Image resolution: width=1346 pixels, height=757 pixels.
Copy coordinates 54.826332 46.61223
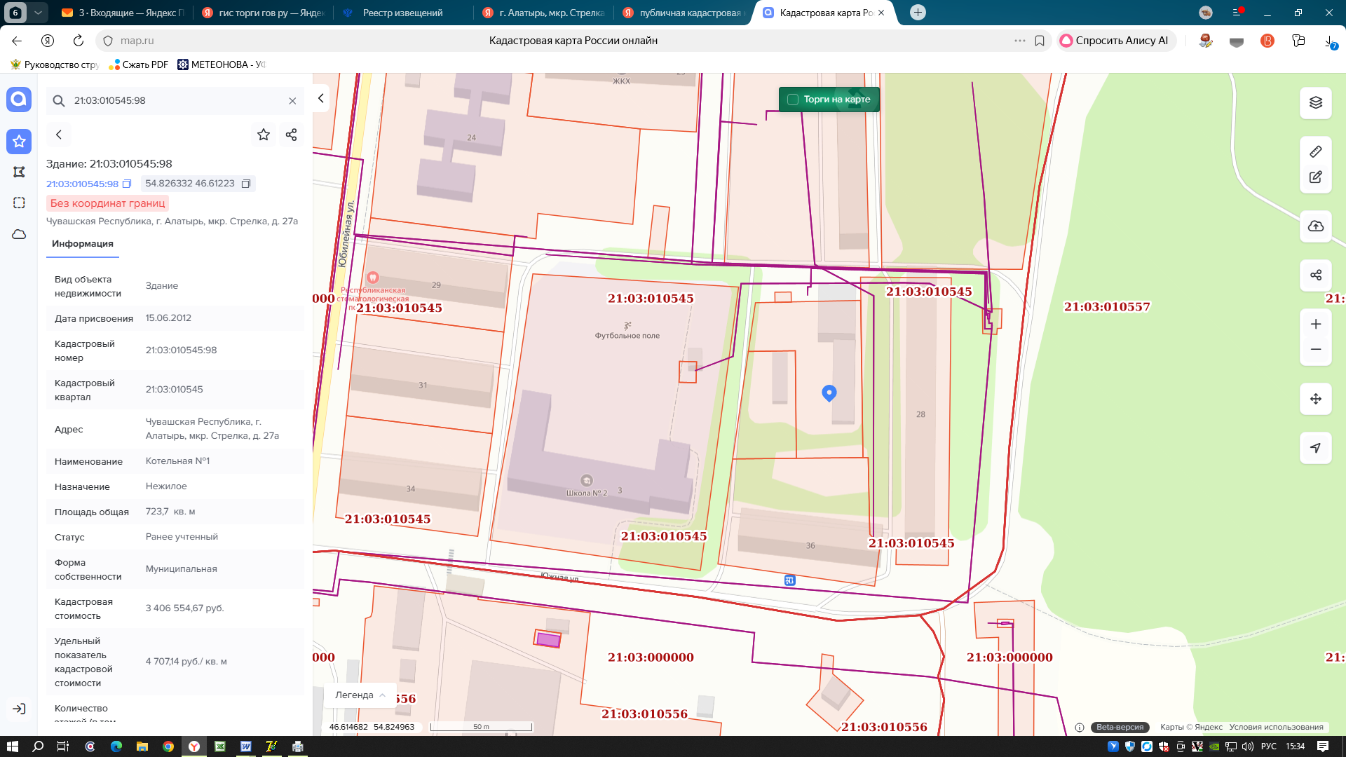[x=246, y=184]
